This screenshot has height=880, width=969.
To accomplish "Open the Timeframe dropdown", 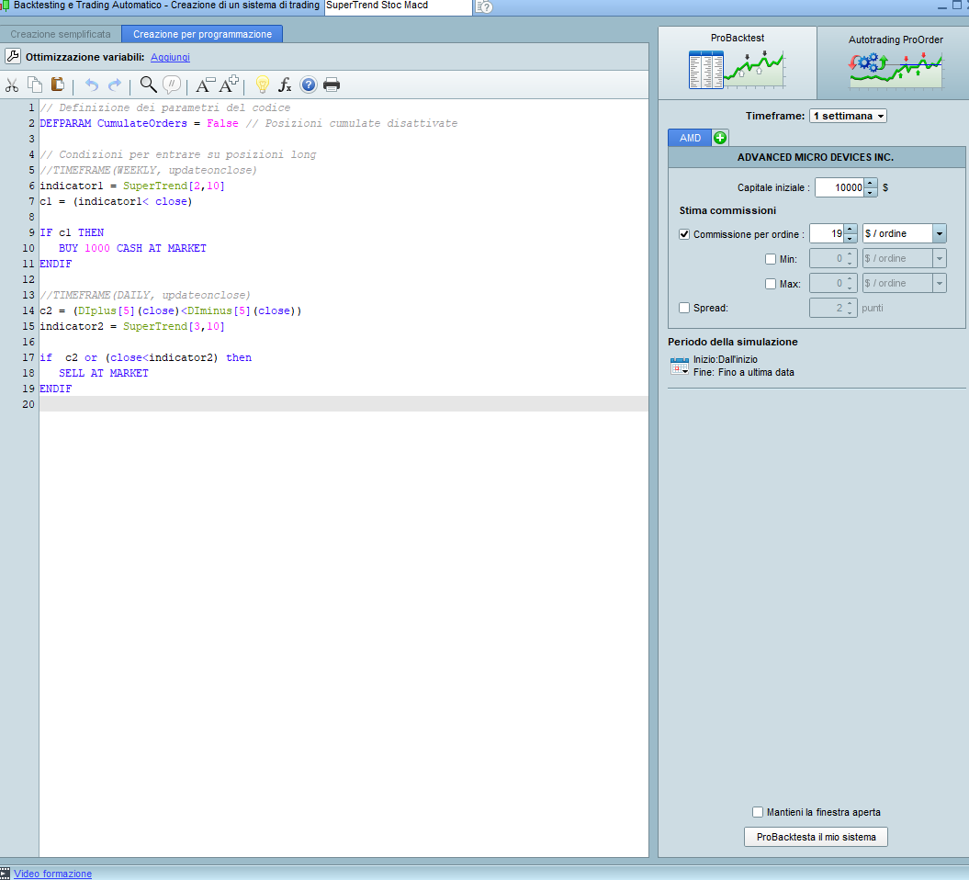I will click(x=847, y=116).
